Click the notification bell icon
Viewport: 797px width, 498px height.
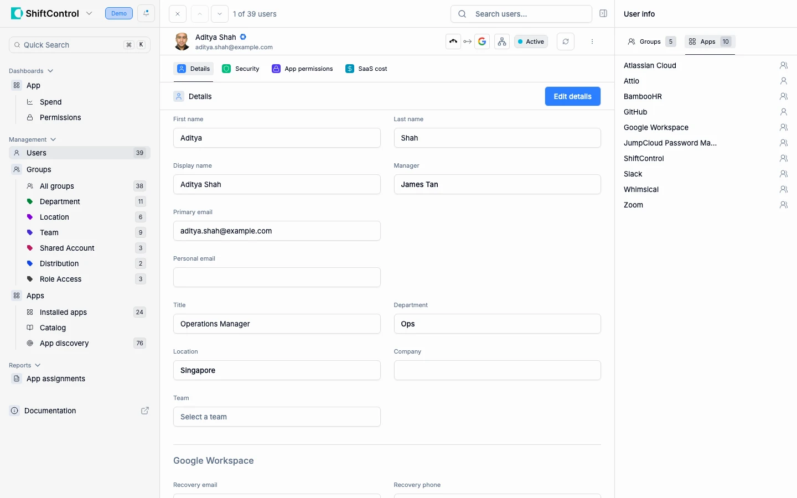[146, 13]
